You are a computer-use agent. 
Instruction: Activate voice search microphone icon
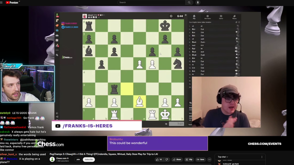198,2
